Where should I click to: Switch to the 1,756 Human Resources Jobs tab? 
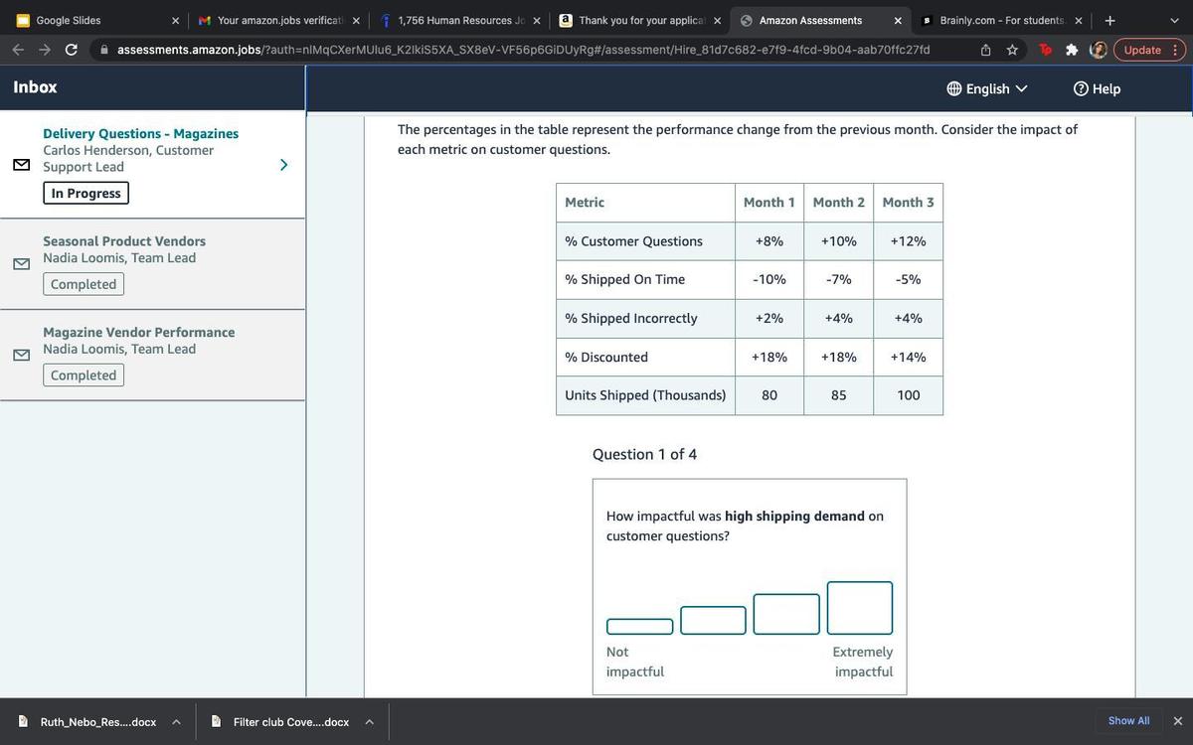[x=459, y=20]
